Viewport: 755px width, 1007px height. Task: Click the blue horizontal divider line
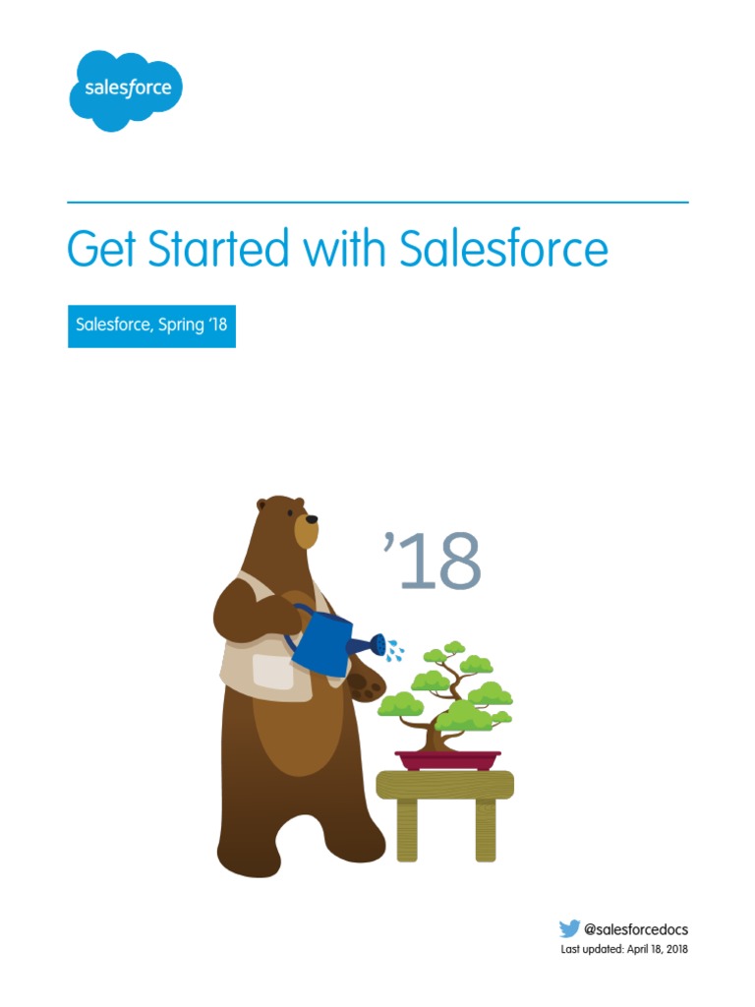tap(377, 203)
